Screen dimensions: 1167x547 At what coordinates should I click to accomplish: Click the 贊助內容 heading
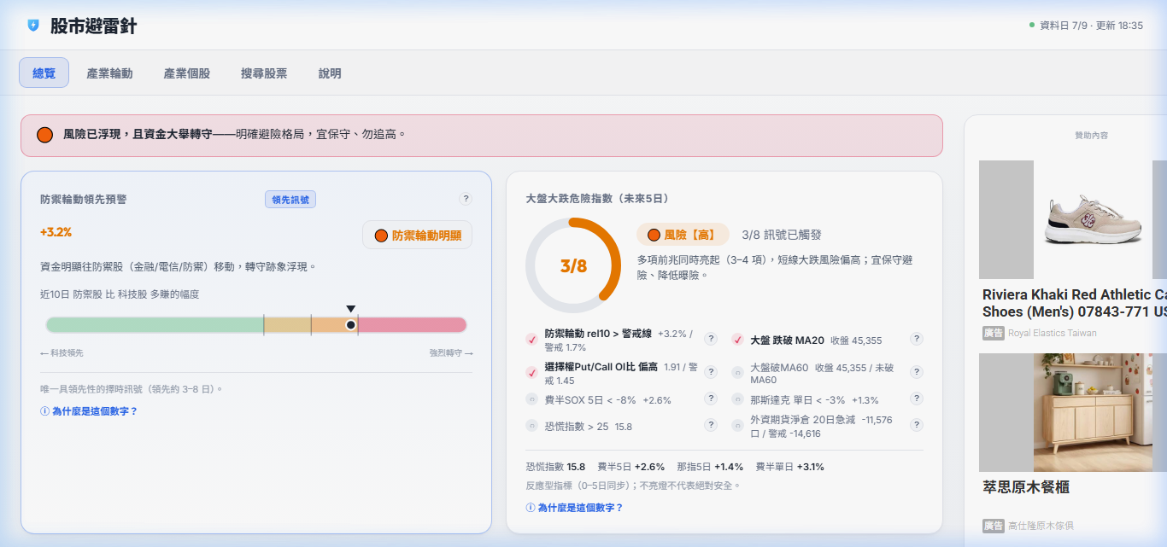[1092, 136]
